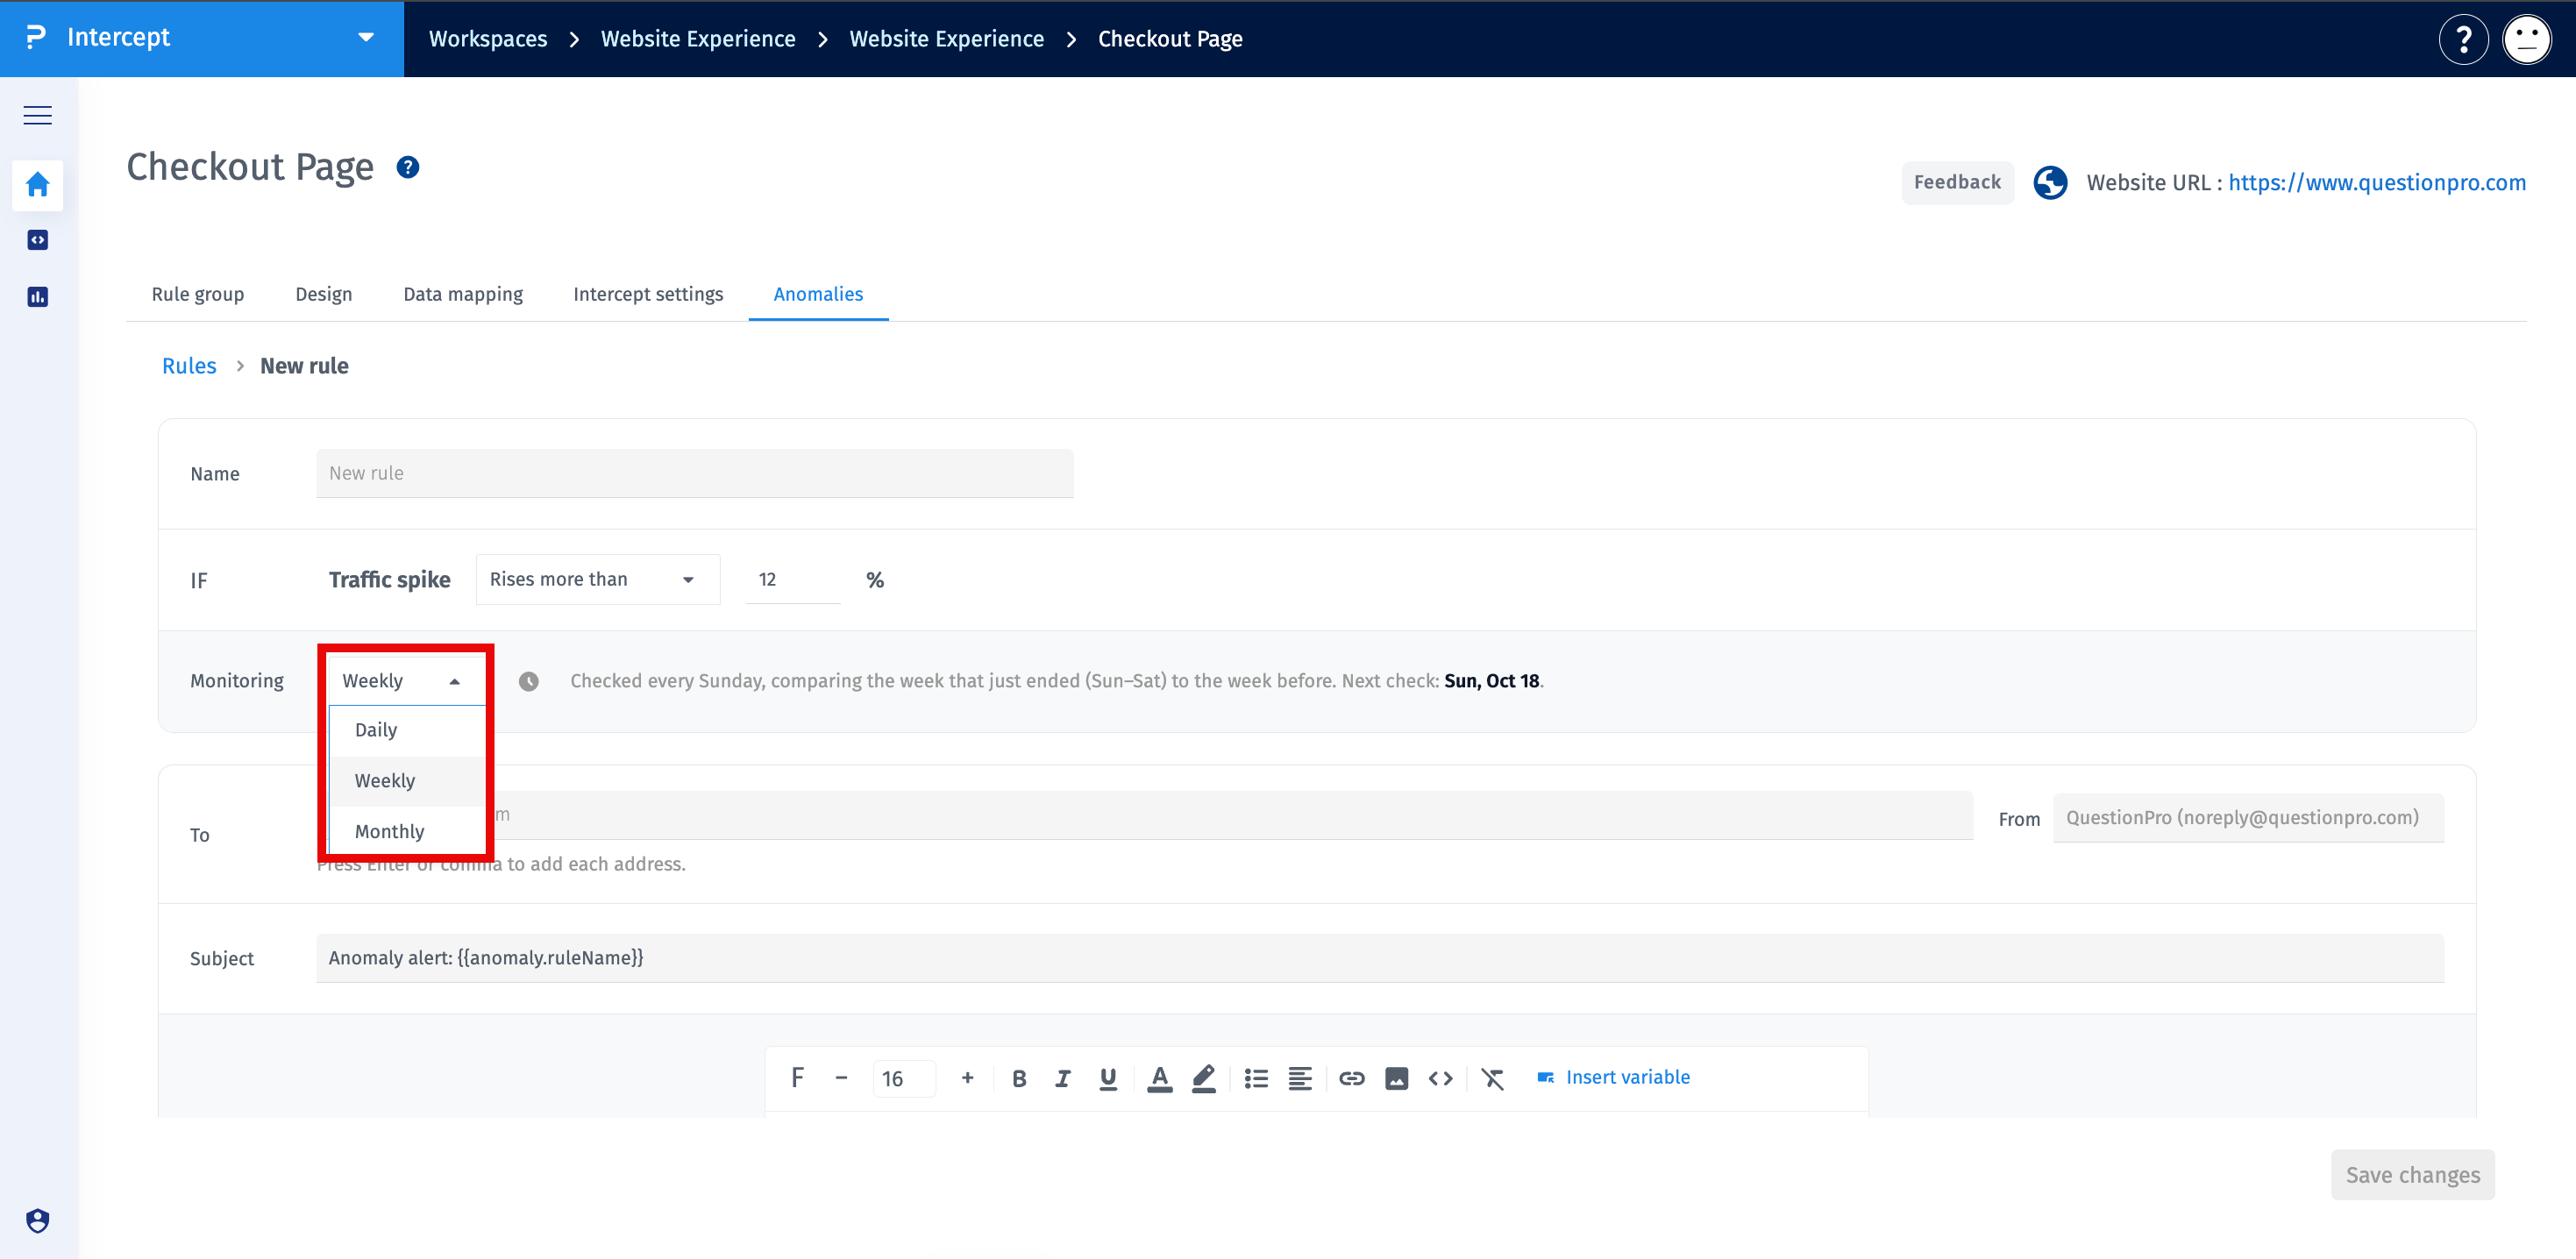The width and height of the screenshot is (2576, 1259).
Task: Clear formatting with the remove format icon
Action: [x=1492, y=1078]
